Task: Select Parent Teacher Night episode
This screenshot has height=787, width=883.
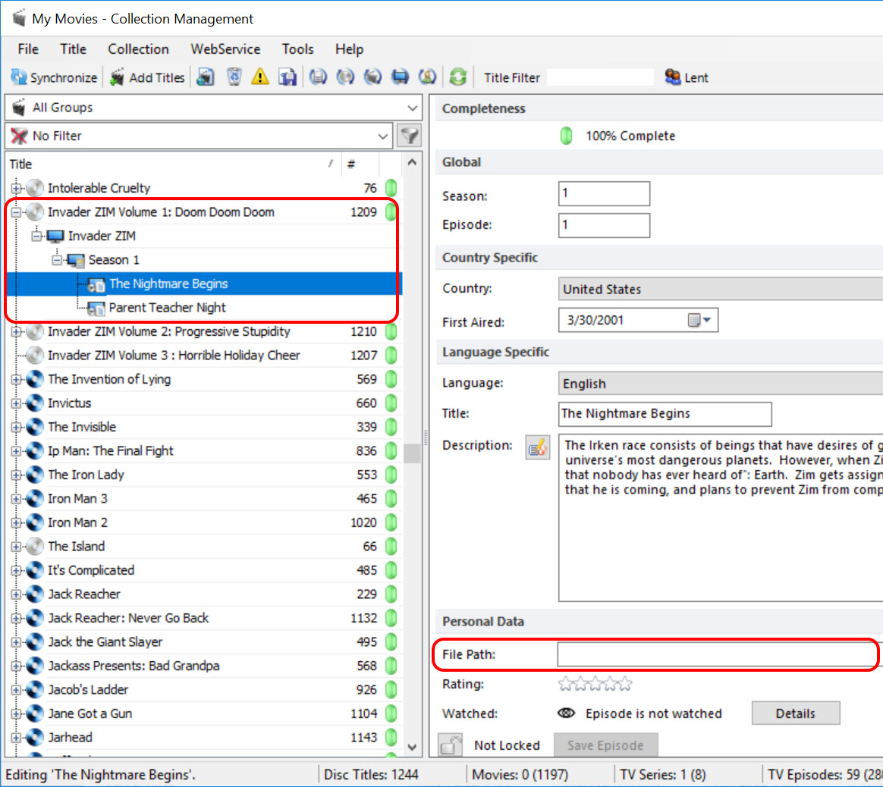Action: 167,308
